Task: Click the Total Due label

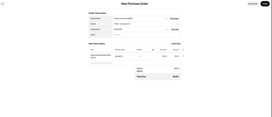Action: (x=141, y=76)
